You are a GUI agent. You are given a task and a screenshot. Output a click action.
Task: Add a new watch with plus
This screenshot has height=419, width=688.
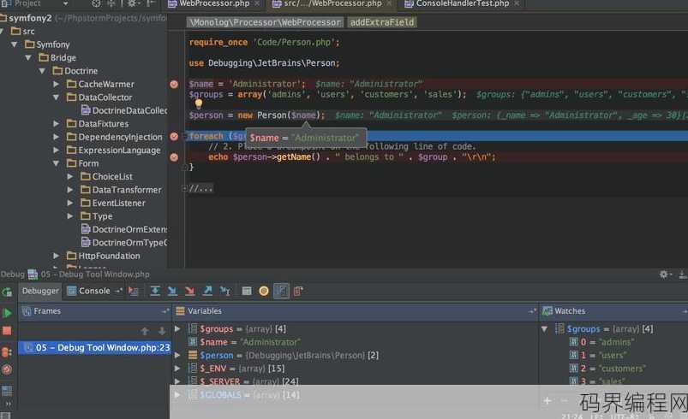tap(547, 400)
